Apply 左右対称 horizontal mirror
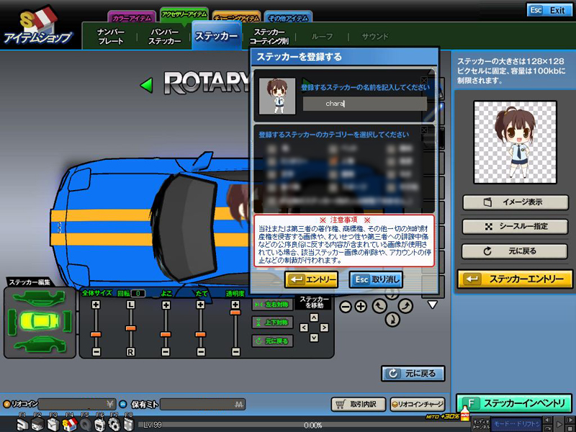Image resolution: width=576 pixels, height=432 pixels. pyautogui.click(x=273, y=305)
